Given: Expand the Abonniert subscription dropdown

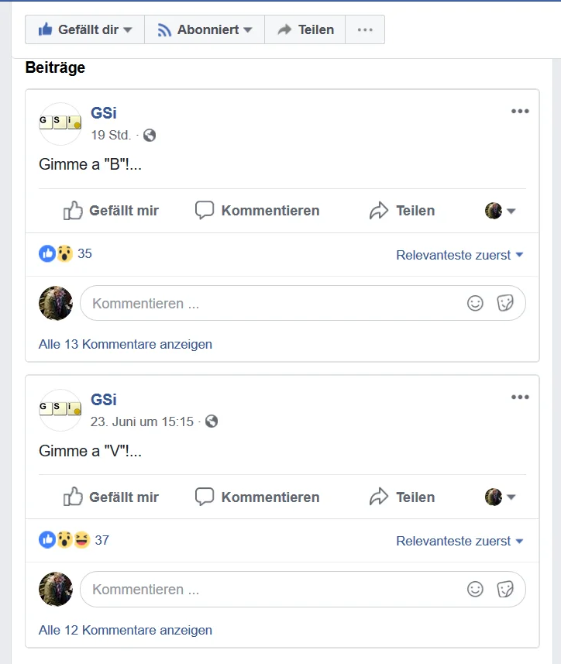Looking at the screenshot, I should 205,30.
